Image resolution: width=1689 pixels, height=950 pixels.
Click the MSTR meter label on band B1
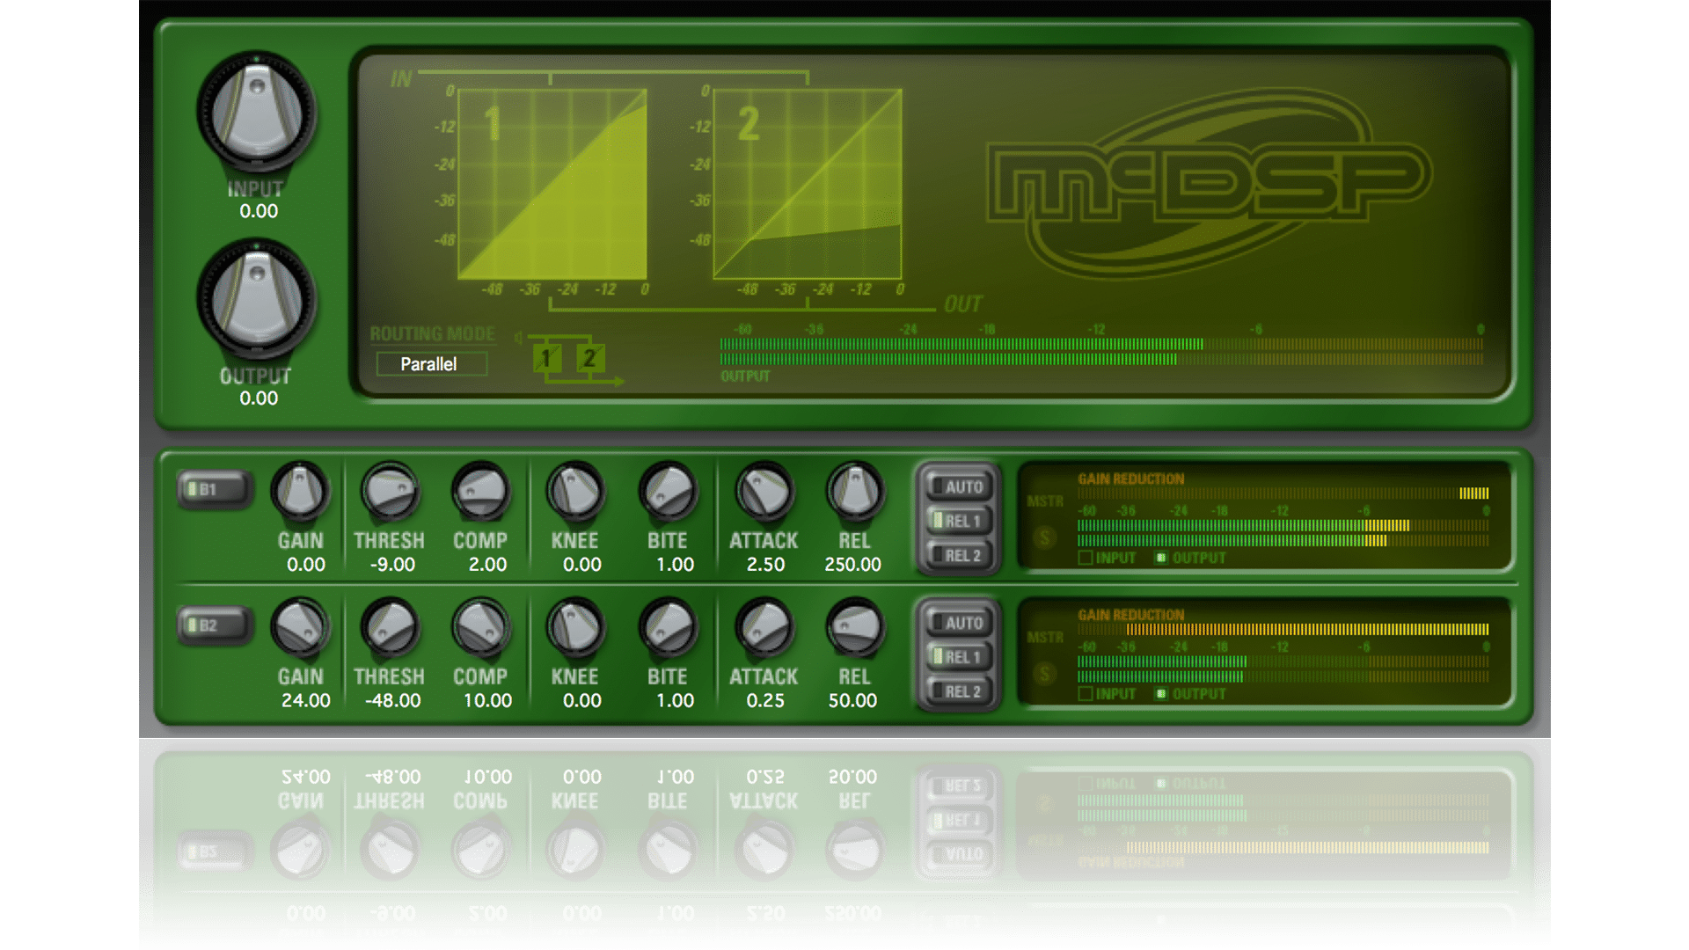(x=1047, y=501)
